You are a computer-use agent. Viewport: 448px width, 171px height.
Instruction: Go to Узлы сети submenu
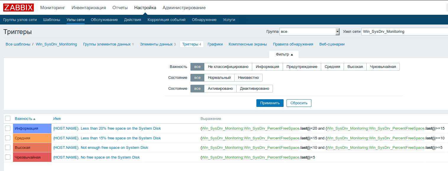76,20
